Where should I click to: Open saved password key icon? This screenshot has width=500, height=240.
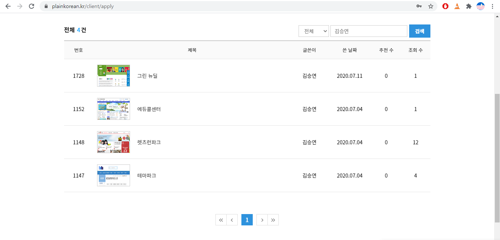(419, 6)
